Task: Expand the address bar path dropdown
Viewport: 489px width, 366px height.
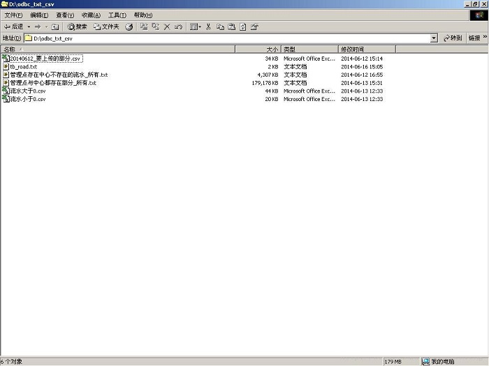Action: tap(434, 38)
